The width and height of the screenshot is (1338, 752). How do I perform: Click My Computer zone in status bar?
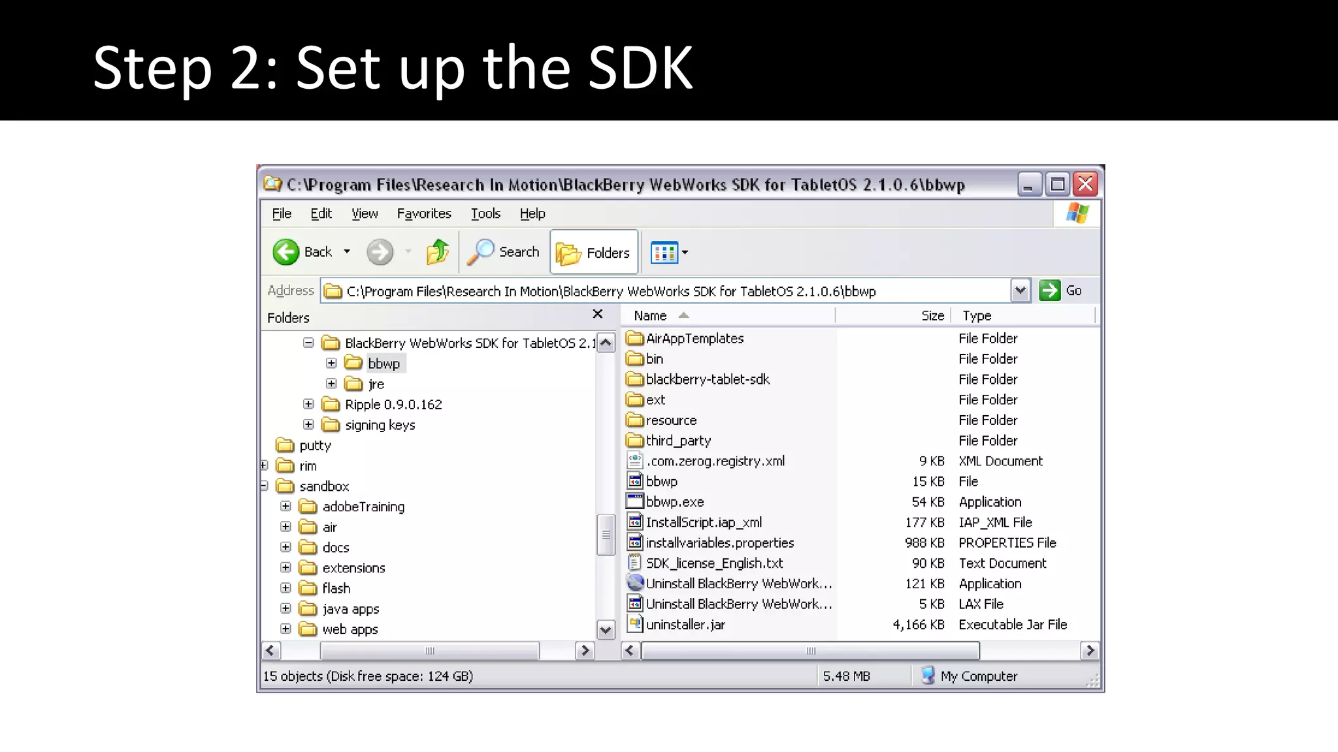point(970,676)
